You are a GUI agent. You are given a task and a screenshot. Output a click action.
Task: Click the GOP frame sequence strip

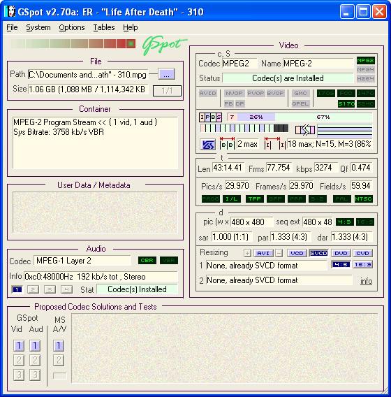tap(244, 128)
